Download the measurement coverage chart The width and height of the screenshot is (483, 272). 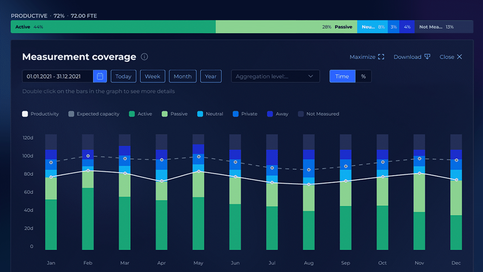(x=412, y=57)
